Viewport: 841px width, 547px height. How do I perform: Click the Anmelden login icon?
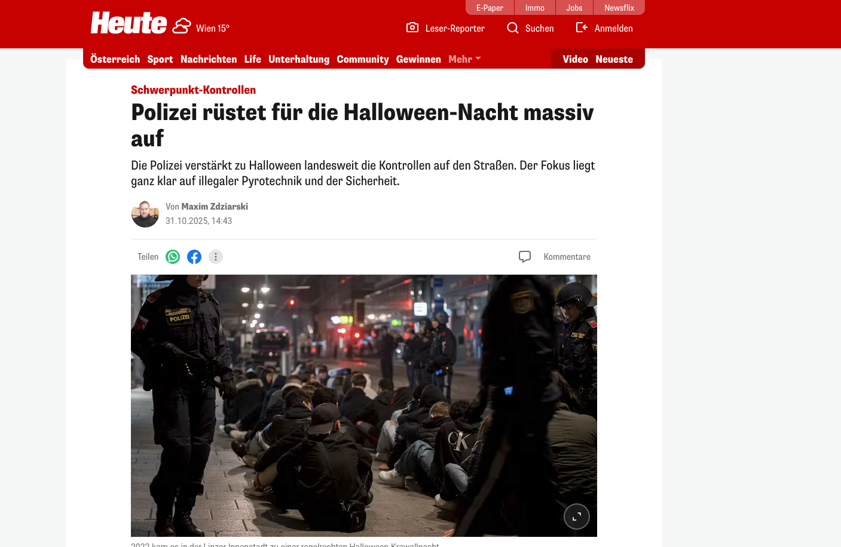[x=582, y=27]
